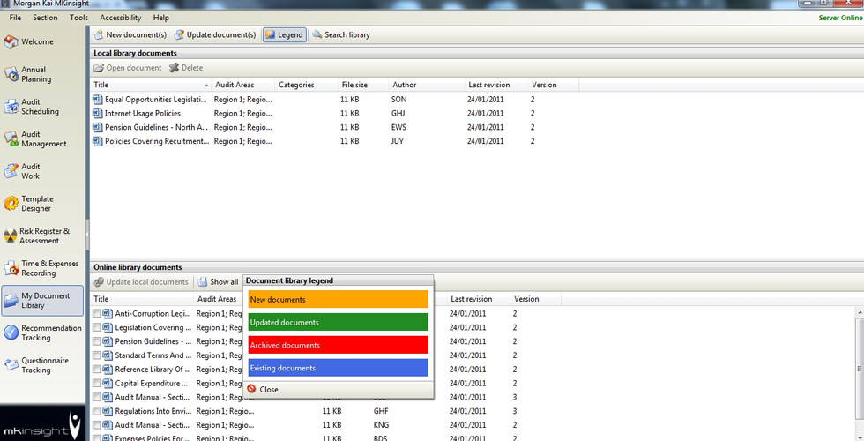Open the Template Designer gear icon

click(11, 204)
